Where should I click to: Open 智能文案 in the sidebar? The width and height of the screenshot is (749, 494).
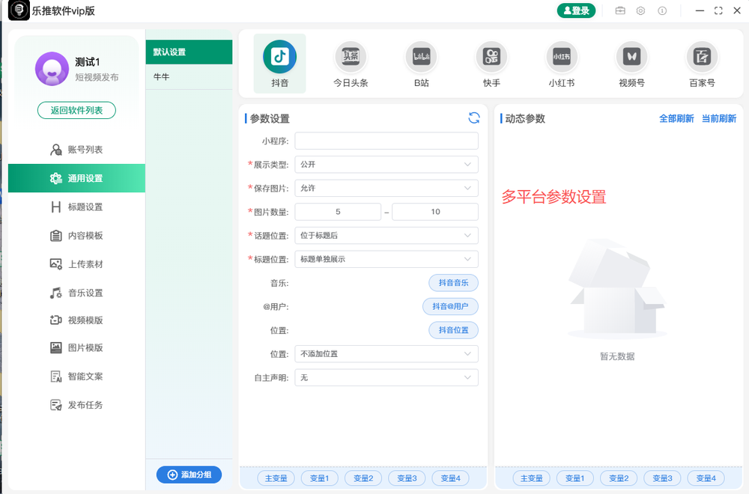pyautogui.click(x=76, y=376)
